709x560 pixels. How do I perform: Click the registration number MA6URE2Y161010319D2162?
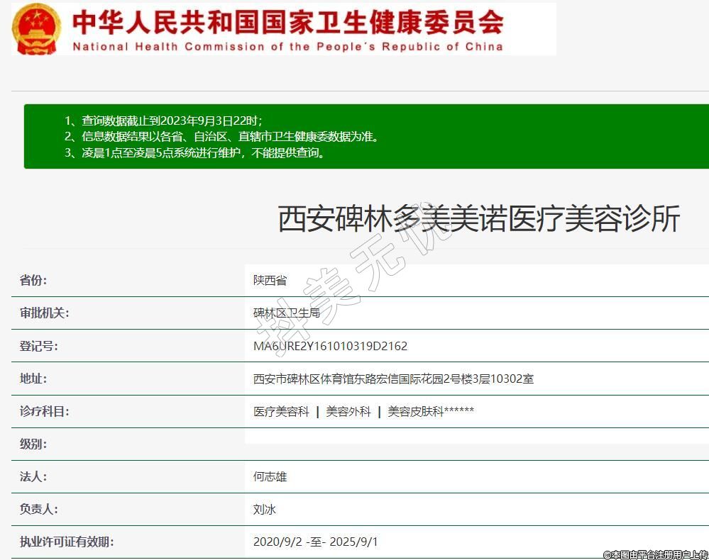[x=330, y=346]
